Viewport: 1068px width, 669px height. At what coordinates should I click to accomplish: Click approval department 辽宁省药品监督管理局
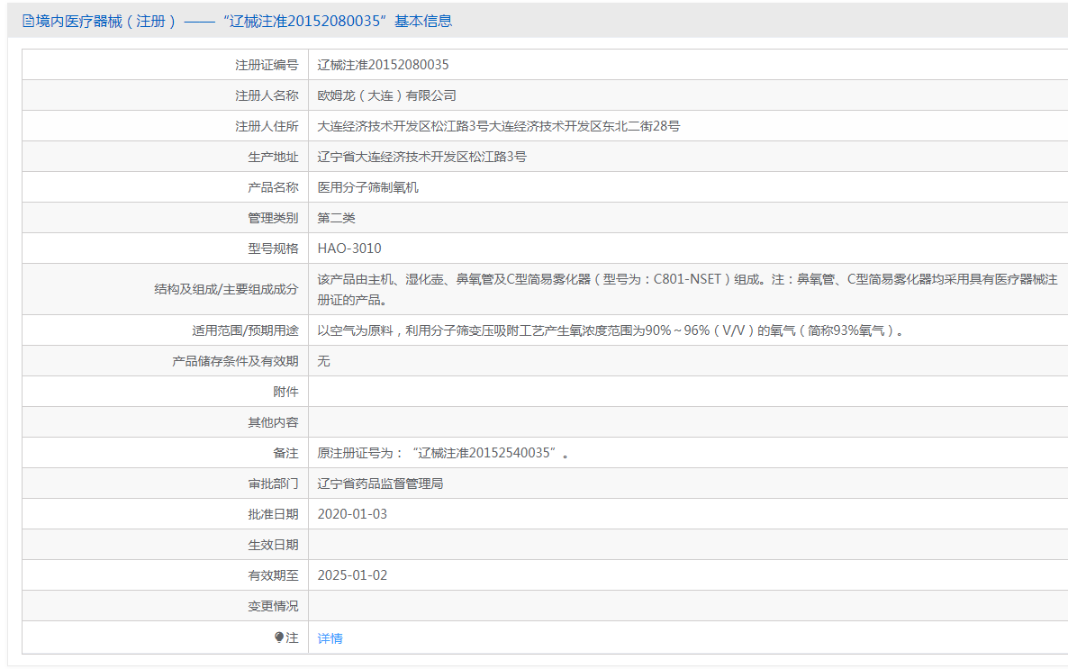pos(380,484)
